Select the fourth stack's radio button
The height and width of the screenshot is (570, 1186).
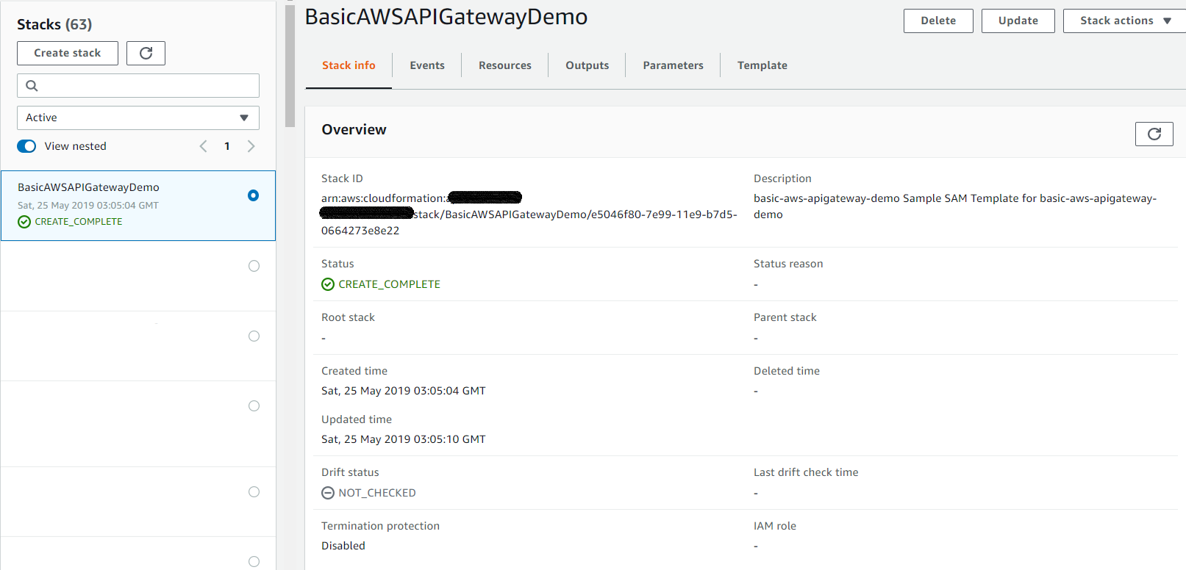(x=254, y=405)
